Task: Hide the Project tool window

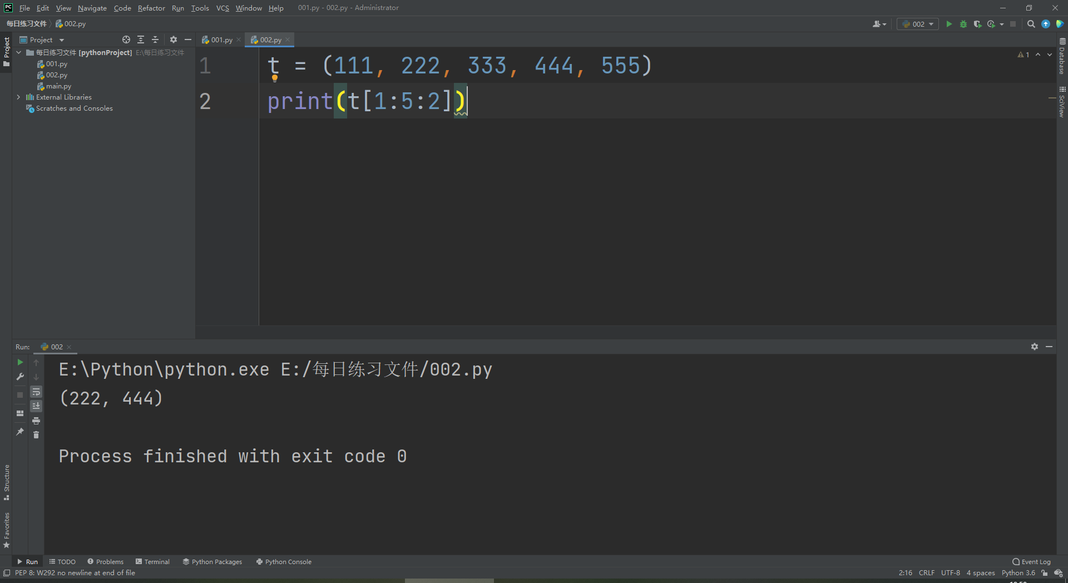Action: point(188,39)
